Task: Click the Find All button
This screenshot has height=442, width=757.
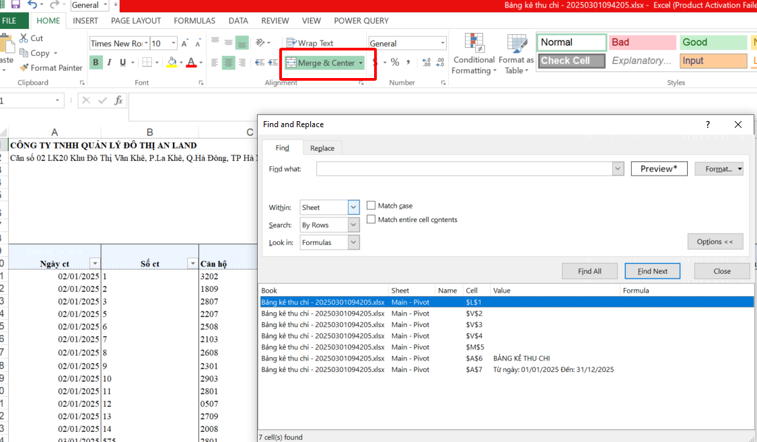Action: click(x=589, y=271)
